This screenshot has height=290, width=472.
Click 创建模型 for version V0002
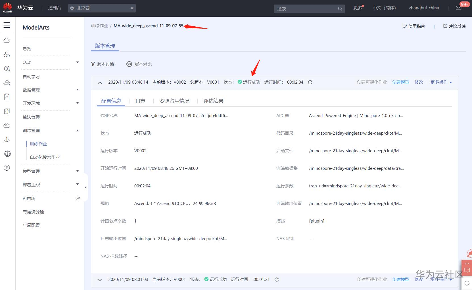[401, 82]
